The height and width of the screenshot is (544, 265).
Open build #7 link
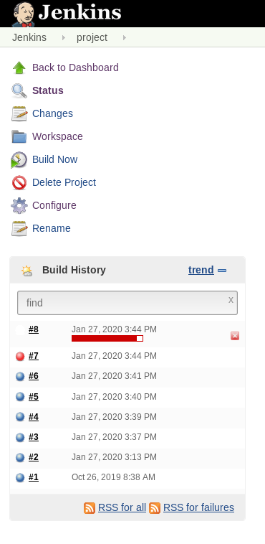pos(34,356)
